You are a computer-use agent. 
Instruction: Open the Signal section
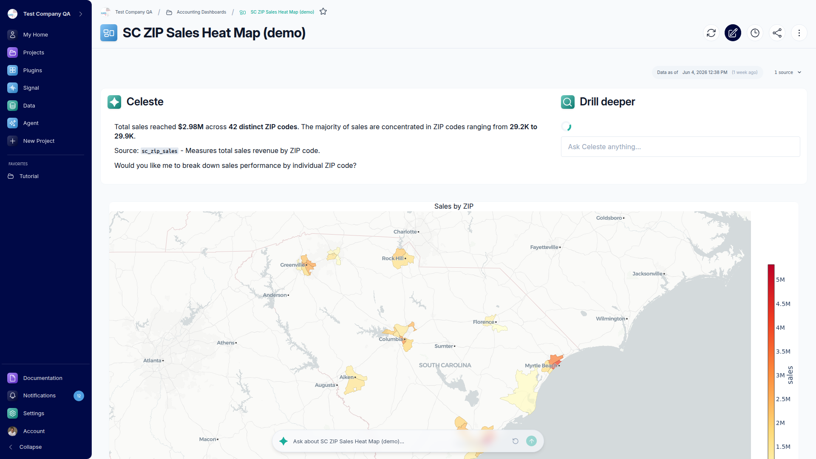(45, 88)
